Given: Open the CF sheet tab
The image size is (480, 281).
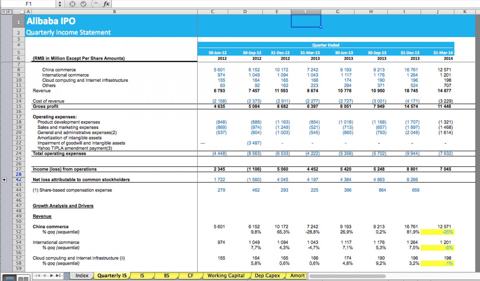Looking at the screenshot, I should tap(190, 275).
